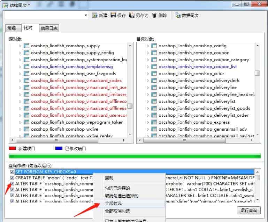Click the 保存 (Save) floppy icon
Screen dimensions: 268x222
point(113,15)
